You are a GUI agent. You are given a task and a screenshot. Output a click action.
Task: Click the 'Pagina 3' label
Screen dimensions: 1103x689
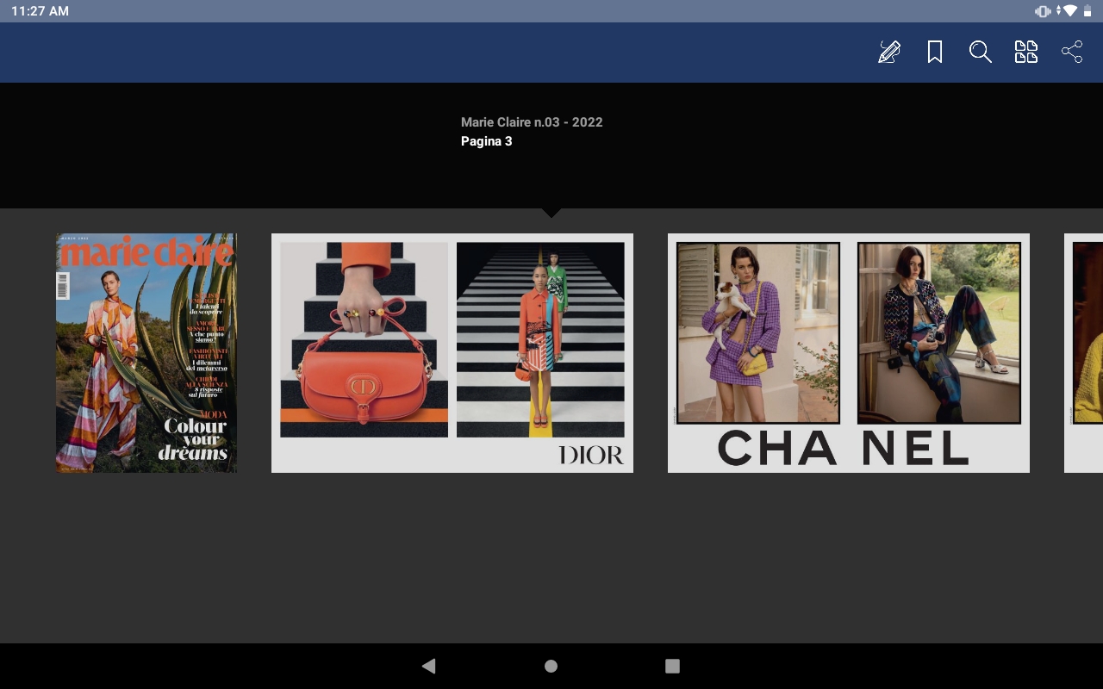(487, 141)
